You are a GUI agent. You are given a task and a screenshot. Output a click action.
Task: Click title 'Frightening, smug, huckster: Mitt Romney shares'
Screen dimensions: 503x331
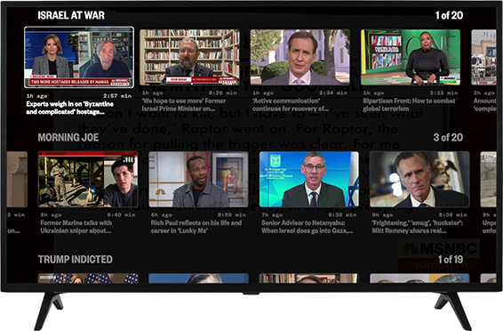point(417,227)
